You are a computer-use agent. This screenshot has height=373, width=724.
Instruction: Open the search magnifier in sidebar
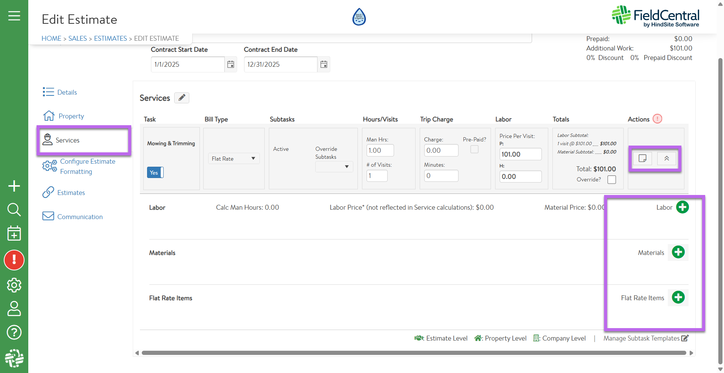14,209
